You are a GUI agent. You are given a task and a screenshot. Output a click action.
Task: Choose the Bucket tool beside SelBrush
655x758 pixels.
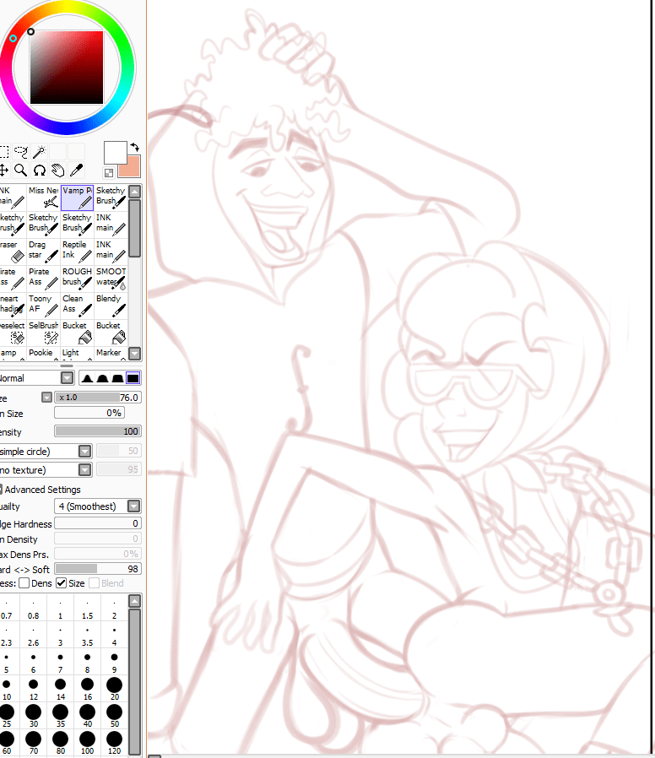[78, 333]
